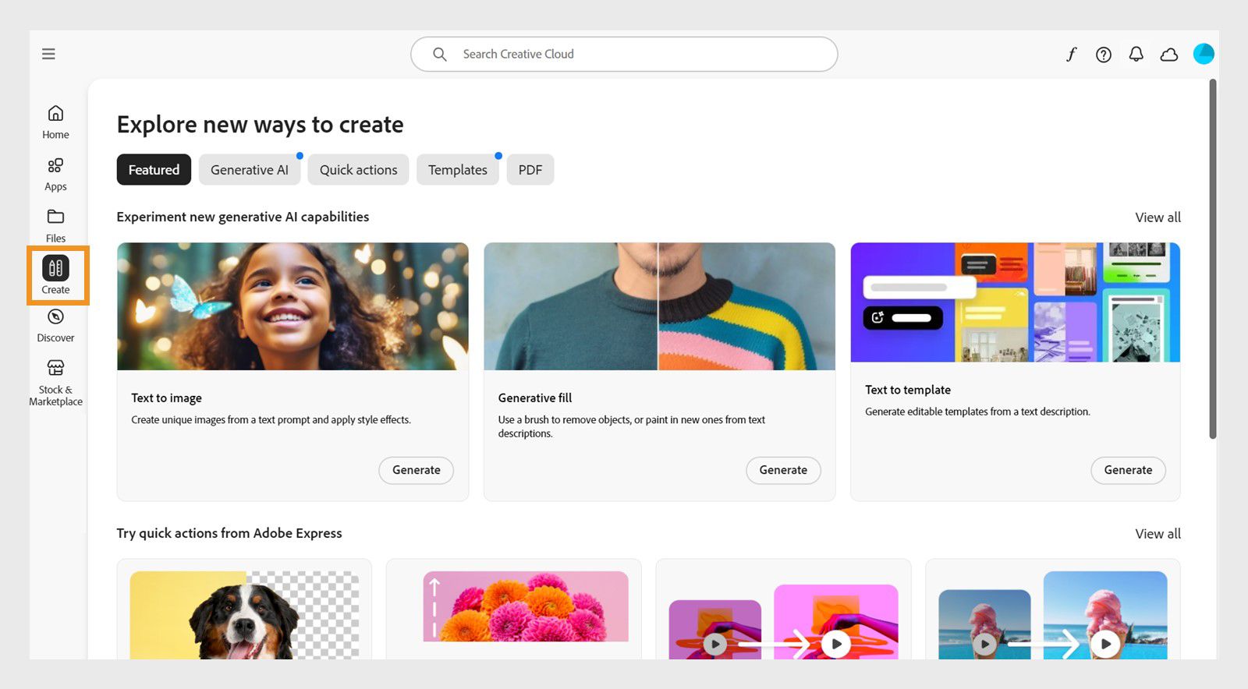Click the Text to image title
The image size is (1248, 689).
pyautogui.click(x=166, y=398)
